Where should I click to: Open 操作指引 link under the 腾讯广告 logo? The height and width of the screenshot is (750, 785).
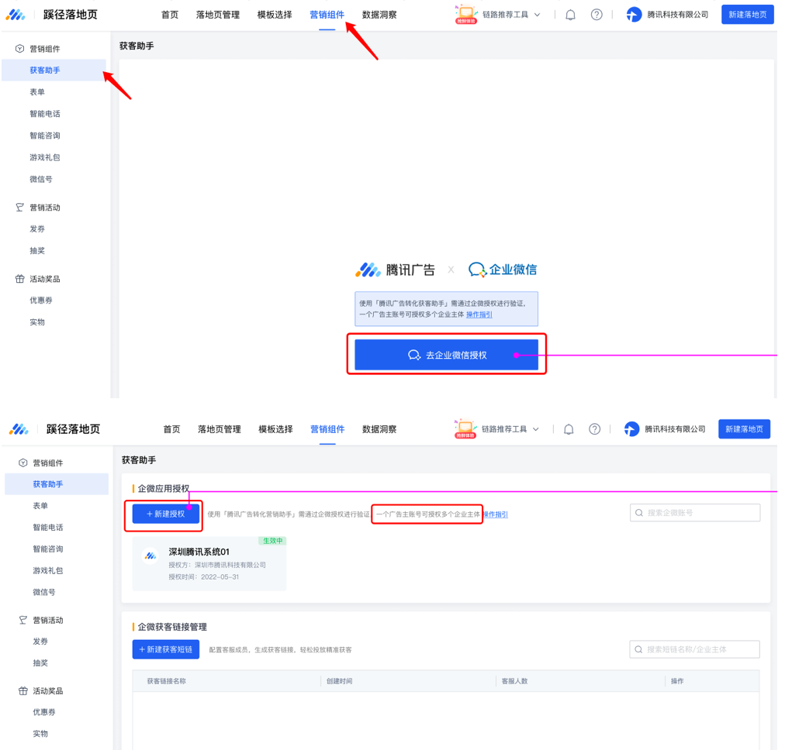coord(479,315)
